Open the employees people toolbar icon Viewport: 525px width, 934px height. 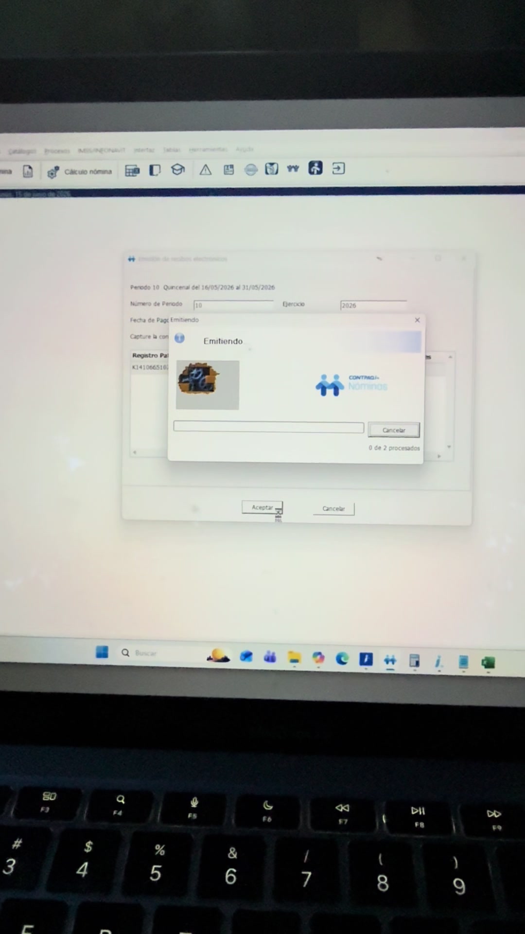point(293,169)
